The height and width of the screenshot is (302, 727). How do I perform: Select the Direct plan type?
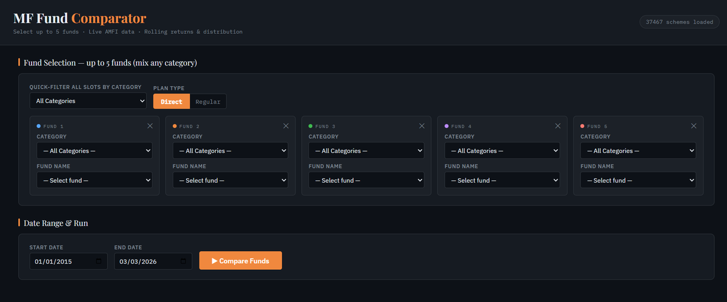pos(172,102)
